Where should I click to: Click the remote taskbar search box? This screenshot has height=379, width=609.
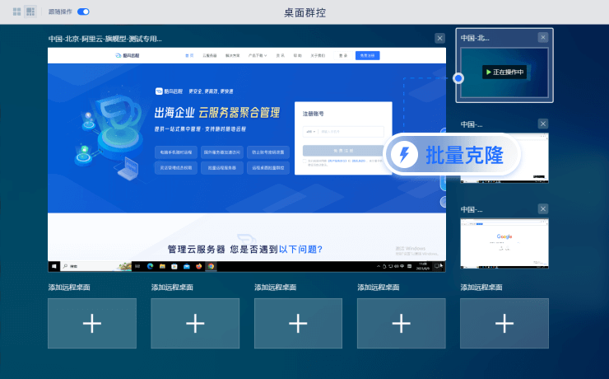[x=96, y=266]
